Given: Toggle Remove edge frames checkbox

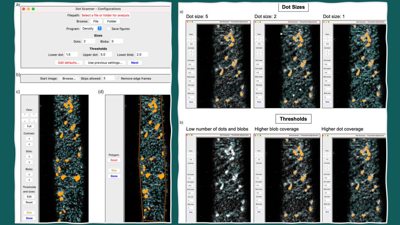Looking at the screenshot, I should (118, 78).
